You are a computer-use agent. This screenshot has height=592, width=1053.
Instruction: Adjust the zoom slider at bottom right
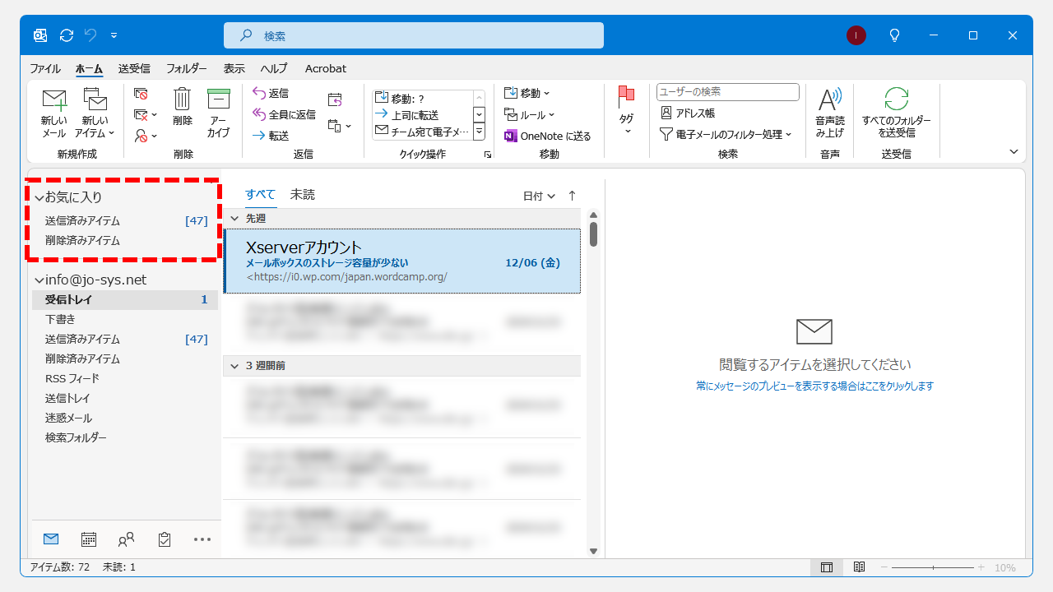click(x=934, y=567)
